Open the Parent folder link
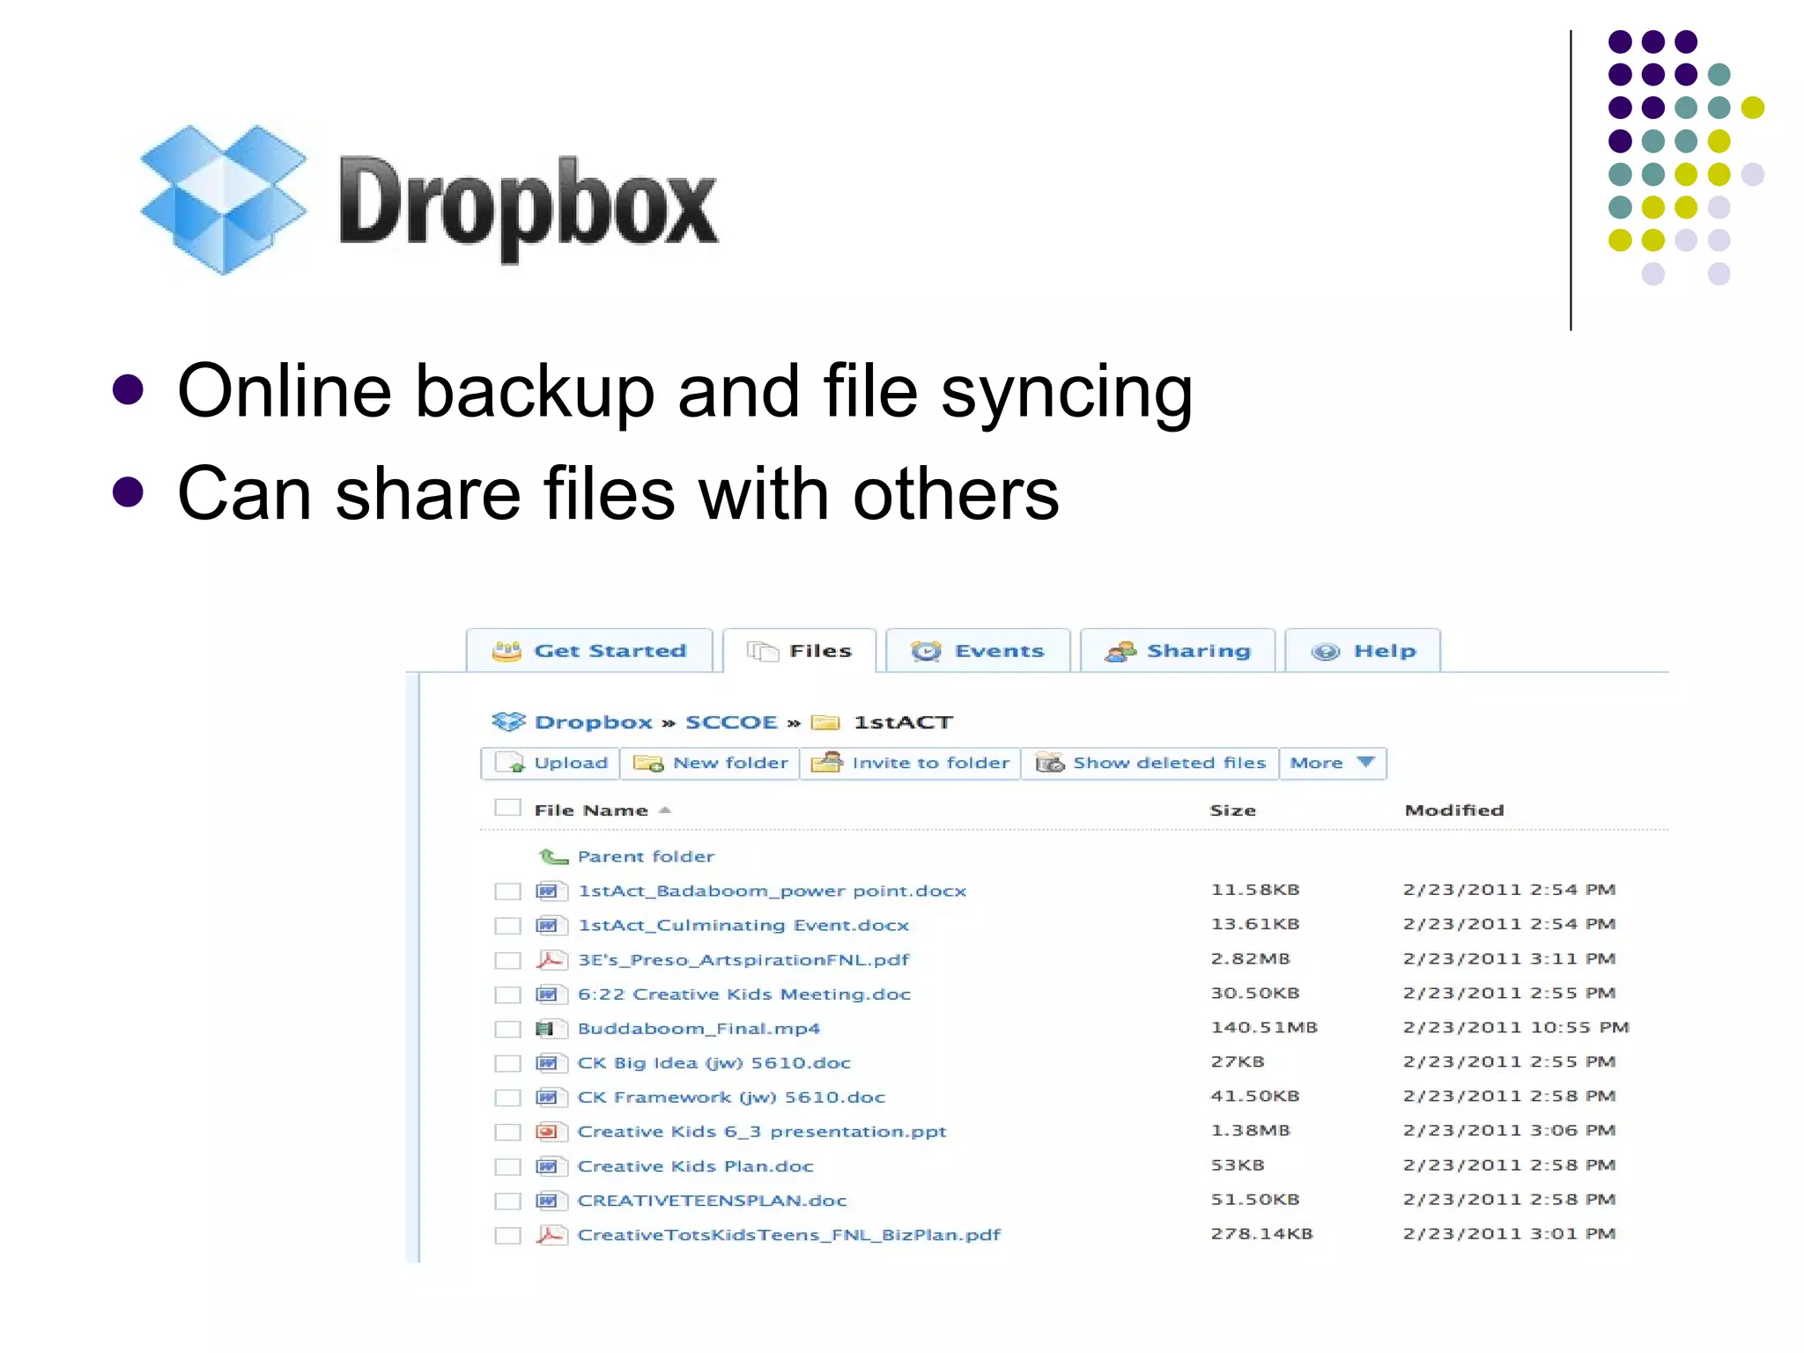 (646, 856)
